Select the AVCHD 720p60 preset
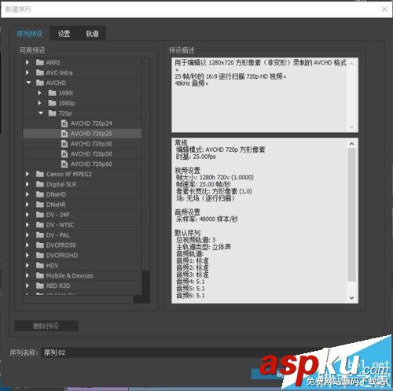The height and width of the screenshot is (391, 393). coord(91,164)
